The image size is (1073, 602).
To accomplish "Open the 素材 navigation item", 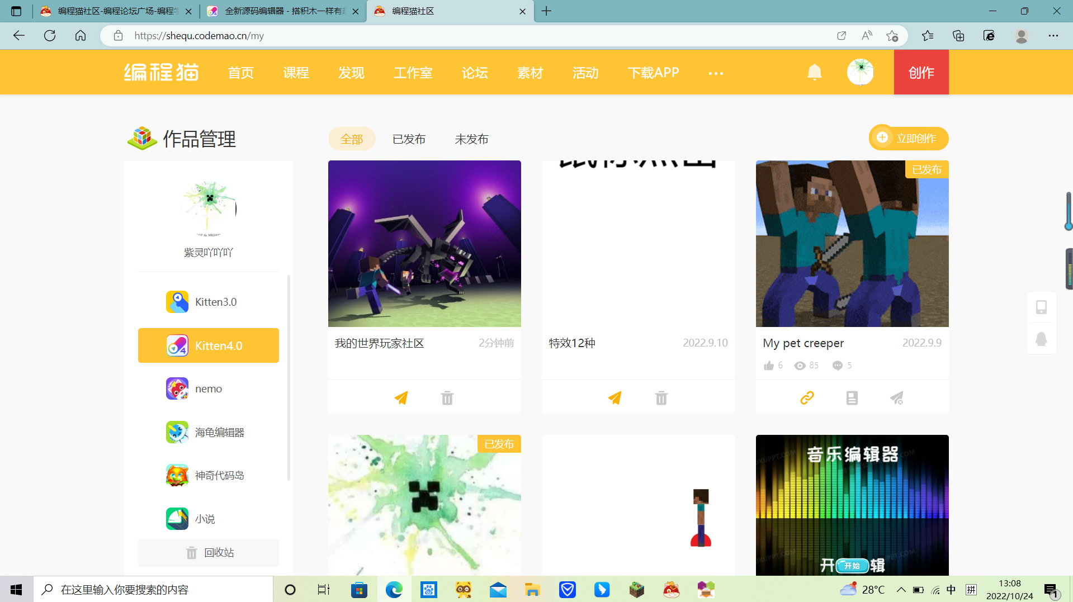I will [x=530, y=73].
